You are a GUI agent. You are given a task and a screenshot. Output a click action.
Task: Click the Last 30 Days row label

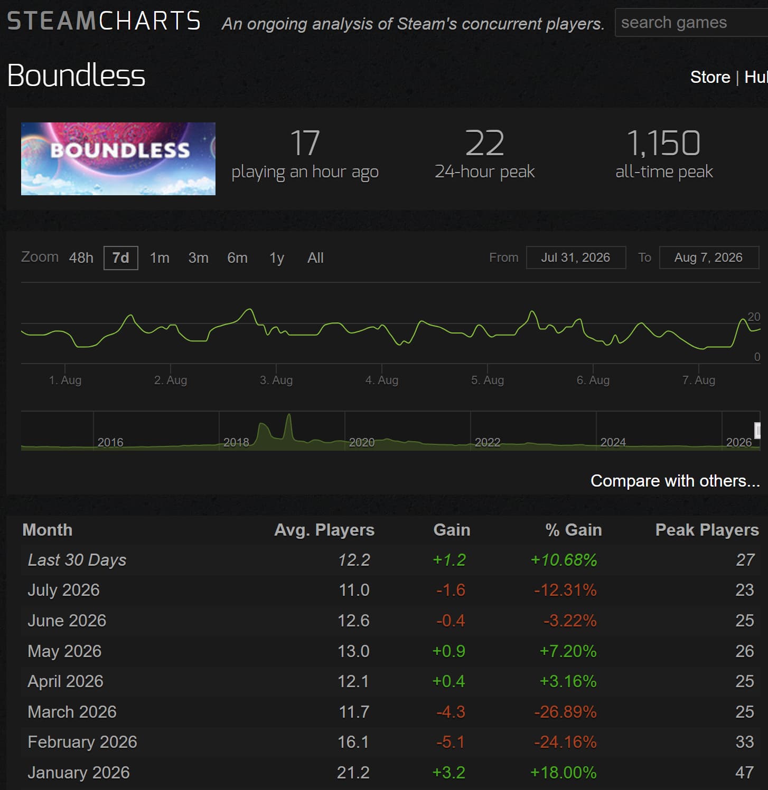pos(77,560)
